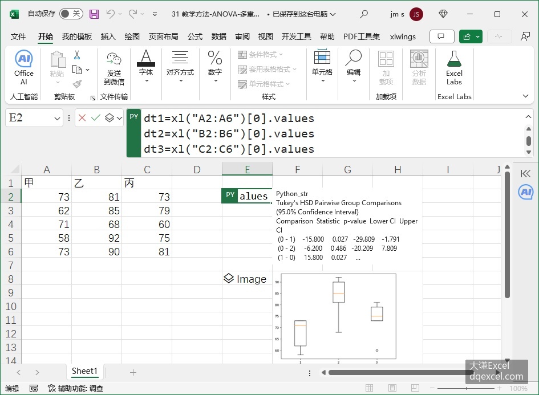Screen dimensions: 539x395
Task: Expand Conditional Formatting dropdown
Action: (x=281, y=54)
